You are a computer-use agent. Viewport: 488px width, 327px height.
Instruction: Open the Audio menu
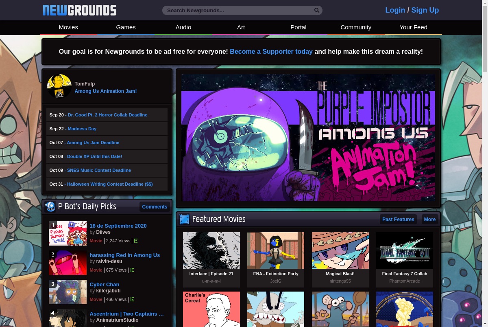click(x=183, y=27)
